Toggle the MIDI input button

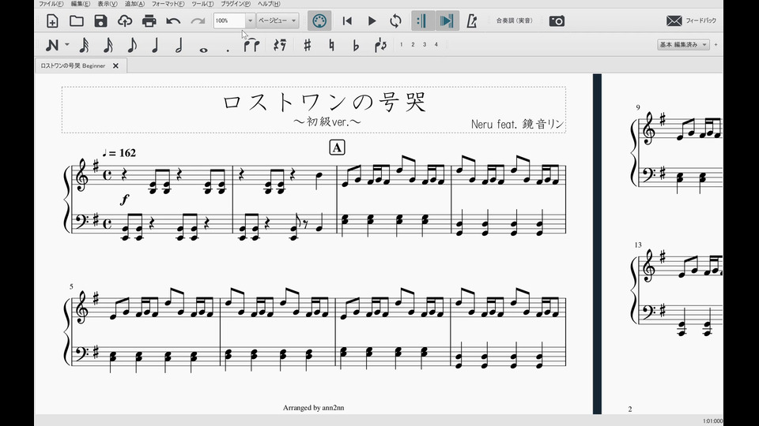pos(319,21)
